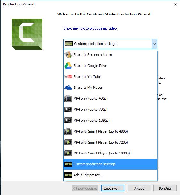Select Share to Screencast.com
This screenshot has width=180, height=195.
pyautogui.click(x=110, y=55)
